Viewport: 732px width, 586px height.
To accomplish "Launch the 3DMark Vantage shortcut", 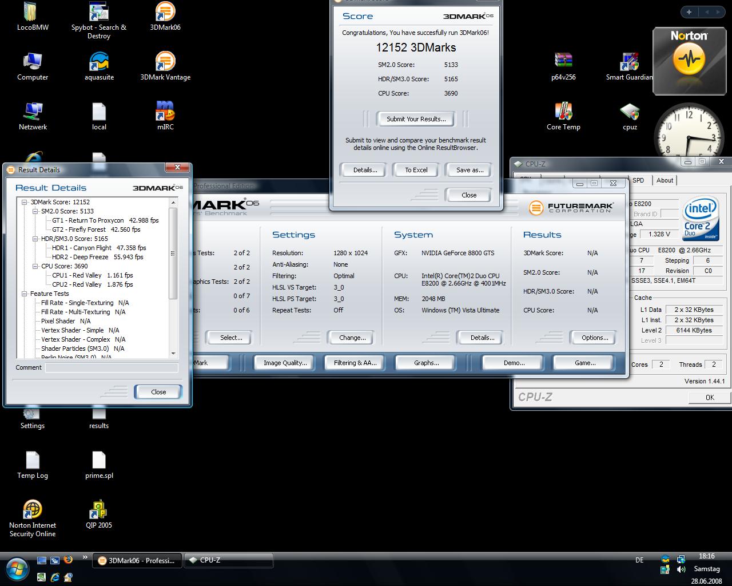I will 165,66.
